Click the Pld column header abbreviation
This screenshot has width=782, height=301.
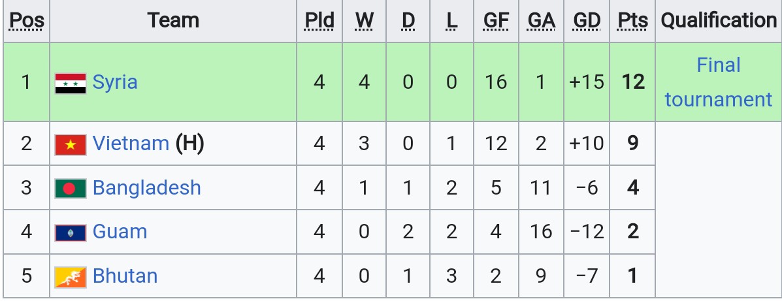pyautogui.click(x=319, y=21)
